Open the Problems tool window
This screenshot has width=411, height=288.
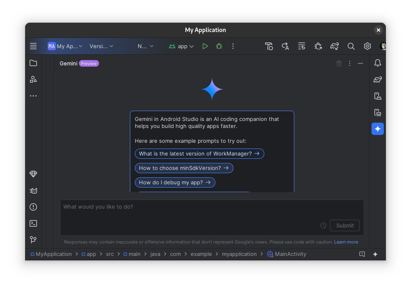[x=33, y=207]
